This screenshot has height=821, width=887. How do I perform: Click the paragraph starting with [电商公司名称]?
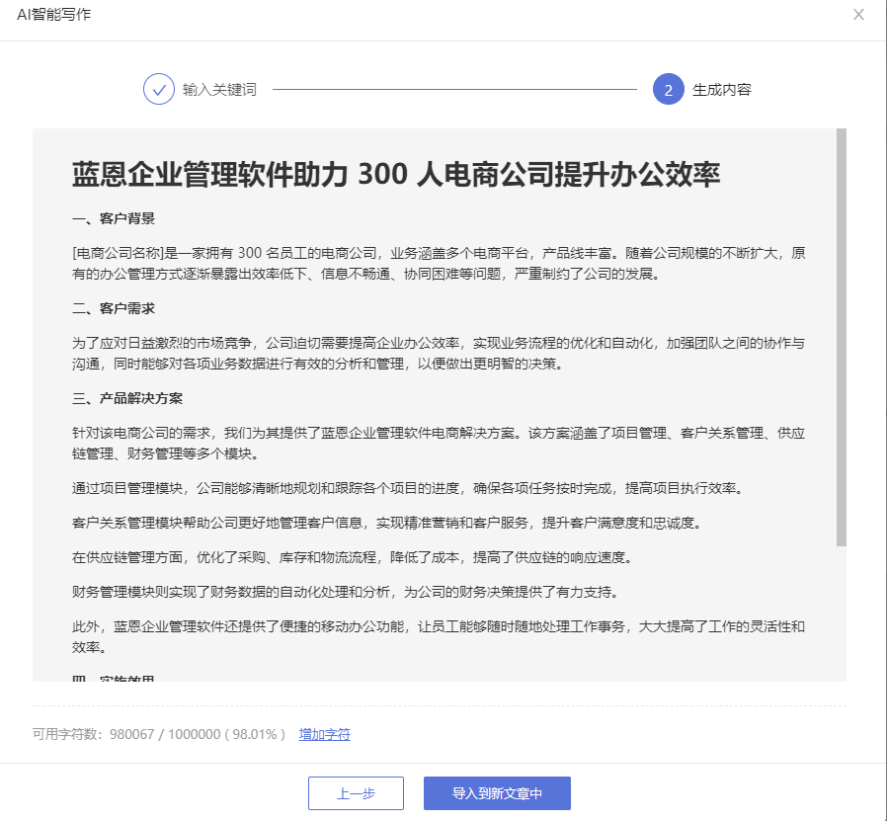point(439,263)
